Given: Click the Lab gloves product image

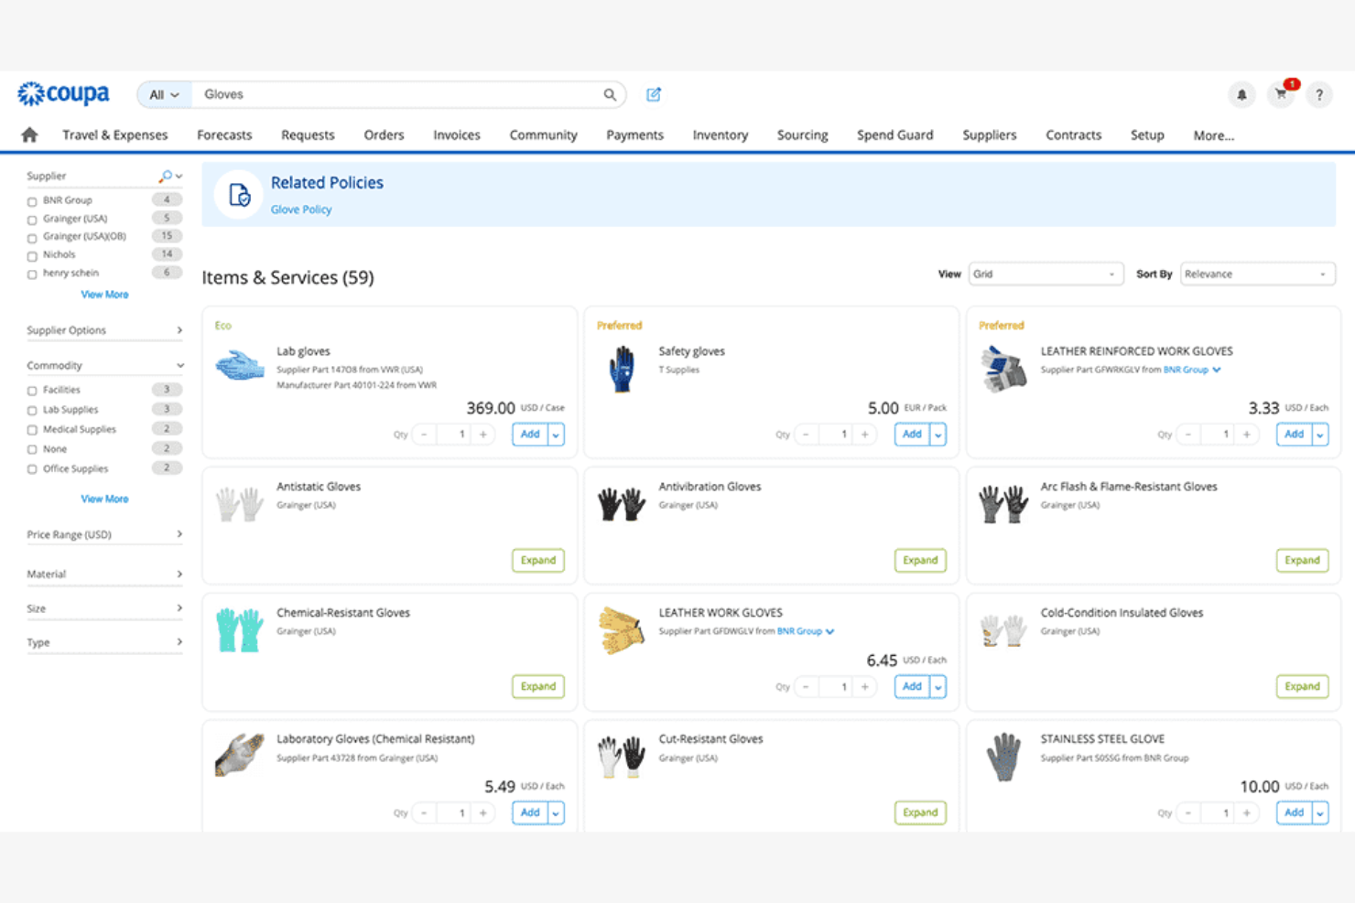Looking at the screenshot, I should pos(240,366).
